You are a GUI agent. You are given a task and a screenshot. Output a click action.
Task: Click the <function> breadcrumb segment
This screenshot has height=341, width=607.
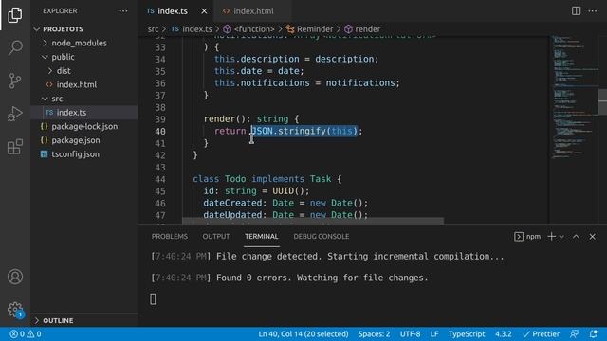[248, 29]
